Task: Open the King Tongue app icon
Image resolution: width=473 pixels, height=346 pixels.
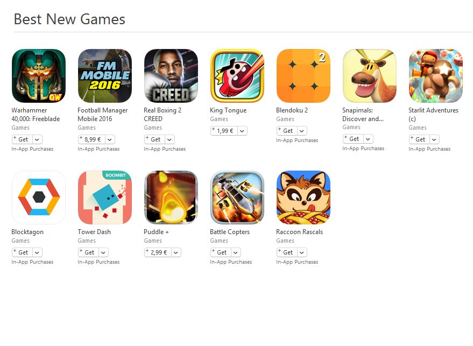Action: coord(237,76)
